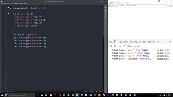Screen dimensions: 173x97
Task: Toggle the DevTools device toolbar icon
Action: coord(115,42)
